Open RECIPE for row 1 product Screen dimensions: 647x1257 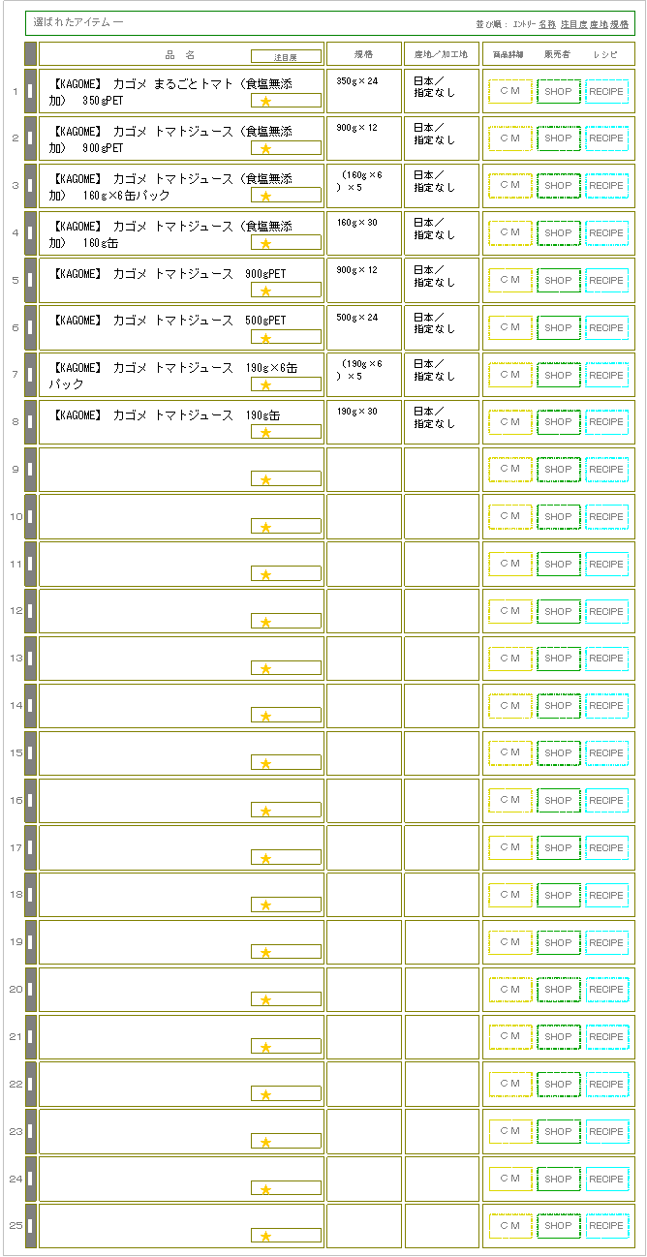(x=607, y=91)
